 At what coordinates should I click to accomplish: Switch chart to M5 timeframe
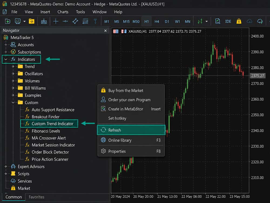click(117, 22)
